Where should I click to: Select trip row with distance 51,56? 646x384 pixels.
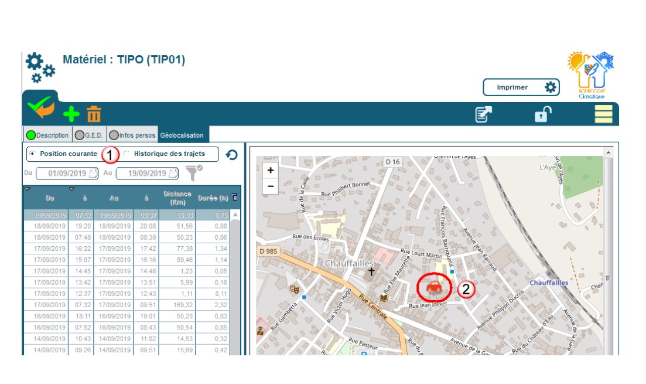127,226
